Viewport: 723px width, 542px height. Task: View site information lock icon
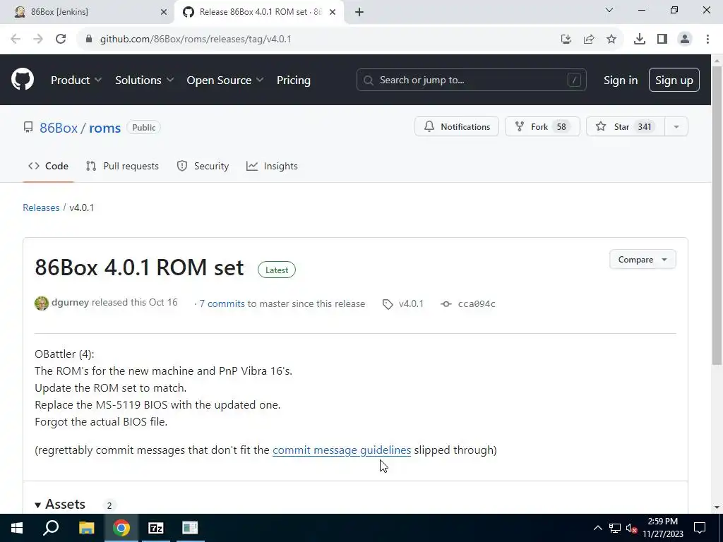(x=89, y=39)
